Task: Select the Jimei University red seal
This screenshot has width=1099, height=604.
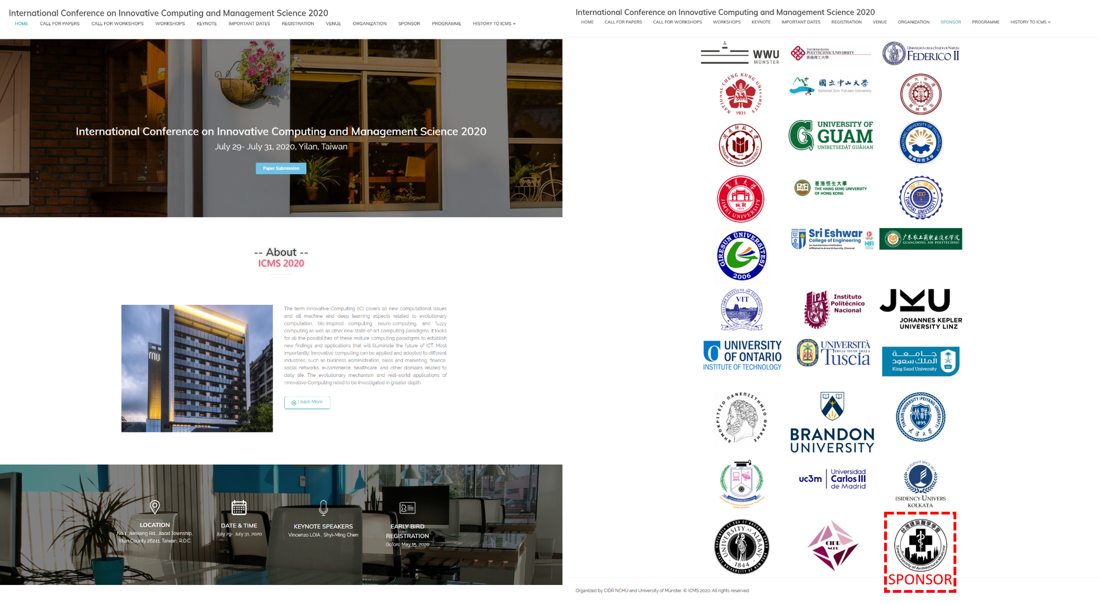Action: pos(740,199)
